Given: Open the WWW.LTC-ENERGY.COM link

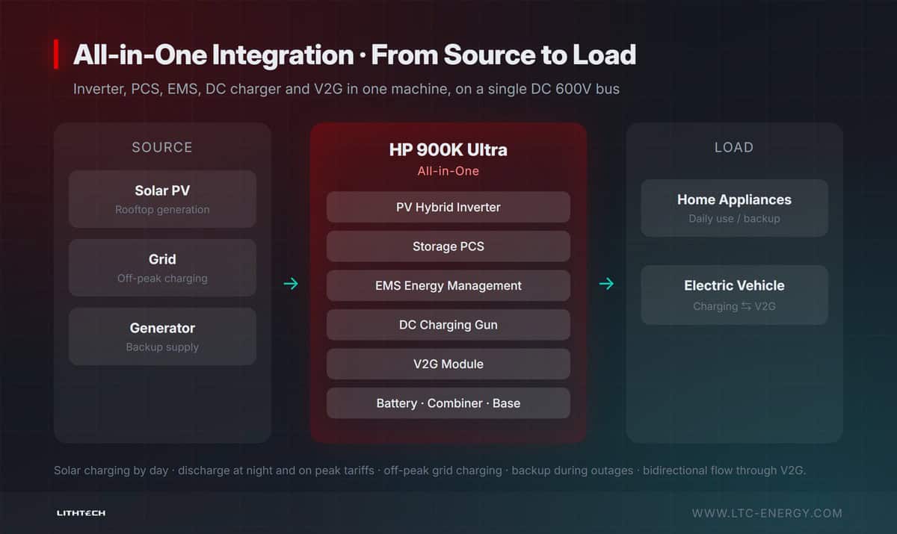Looking at the screenshot, I should (767, 513).
